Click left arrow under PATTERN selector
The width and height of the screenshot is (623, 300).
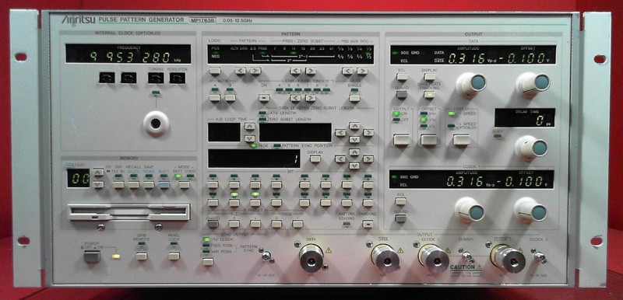click(240, 71)
